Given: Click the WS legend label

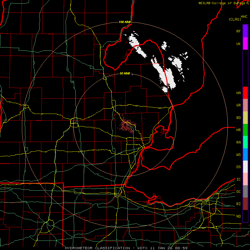Looking at the screenshot, I should click(x=238, y=155).
